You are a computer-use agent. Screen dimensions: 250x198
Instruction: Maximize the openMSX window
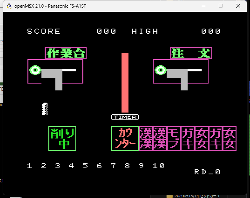[x=221, y=6]
